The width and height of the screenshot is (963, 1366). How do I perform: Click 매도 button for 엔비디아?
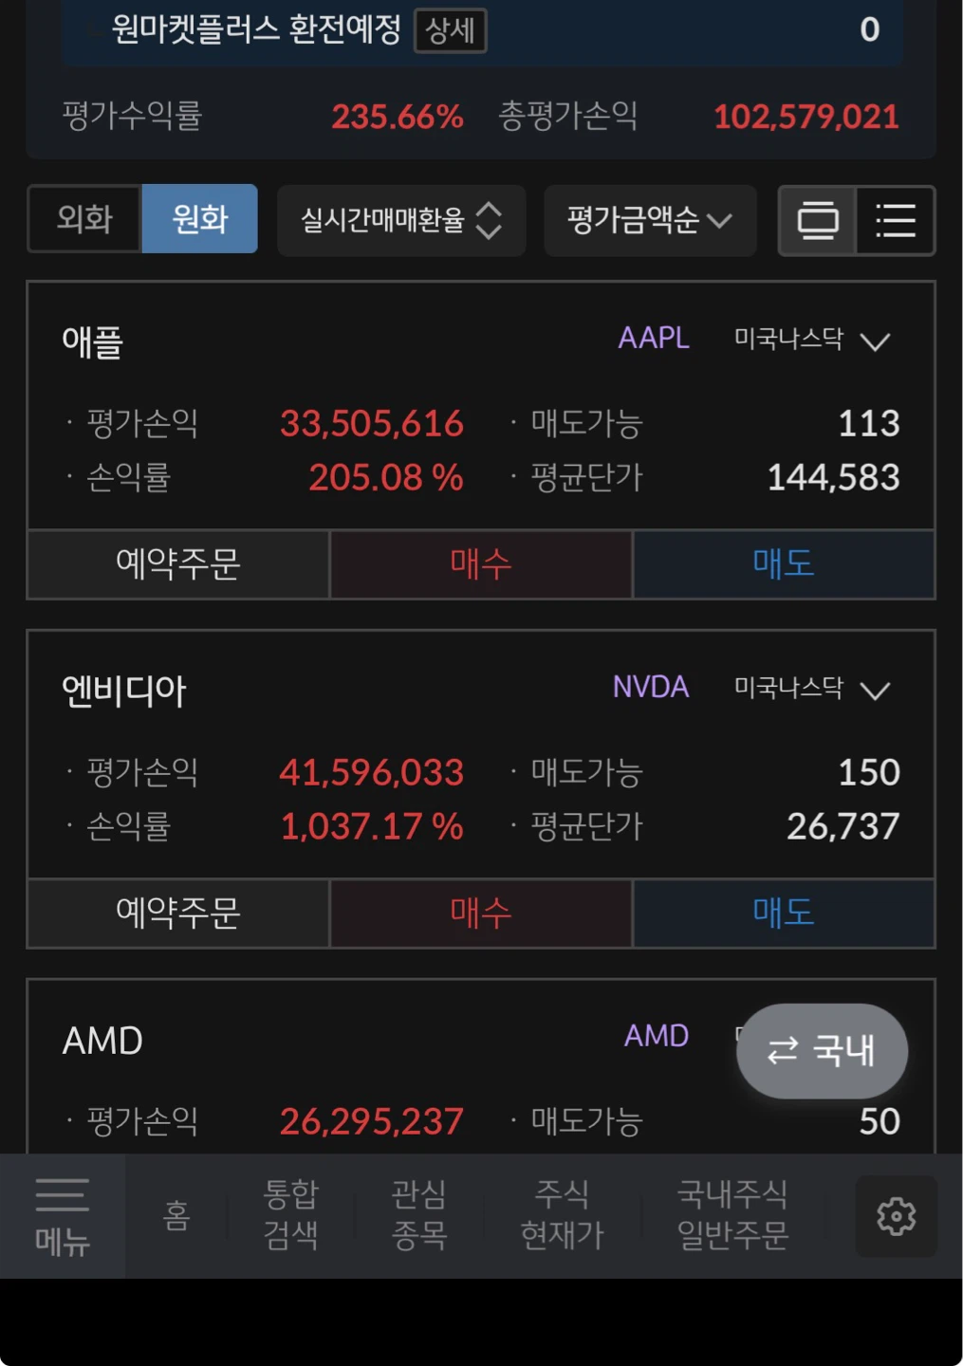(784, 913)
